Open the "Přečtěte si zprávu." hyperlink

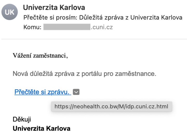click(43, 92)
